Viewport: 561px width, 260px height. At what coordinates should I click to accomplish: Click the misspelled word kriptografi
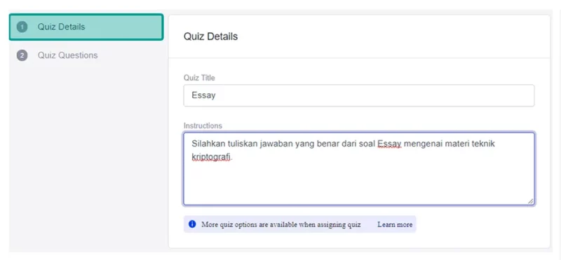tap(212, 157)
